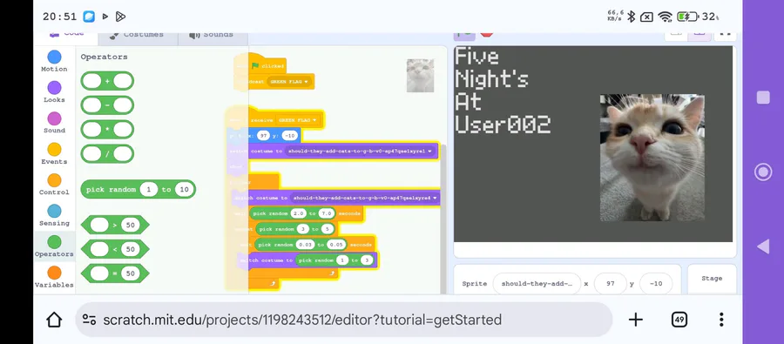Tap the browser home icon
Image resolution: width=784 pixels, height=344 pixels.
point(54,320)
